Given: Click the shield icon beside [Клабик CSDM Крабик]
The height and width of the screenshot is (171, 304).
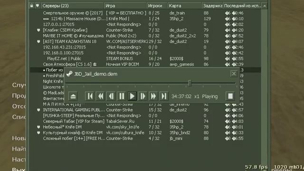Looking at the screenshot, I should click(x=38, y=30).
